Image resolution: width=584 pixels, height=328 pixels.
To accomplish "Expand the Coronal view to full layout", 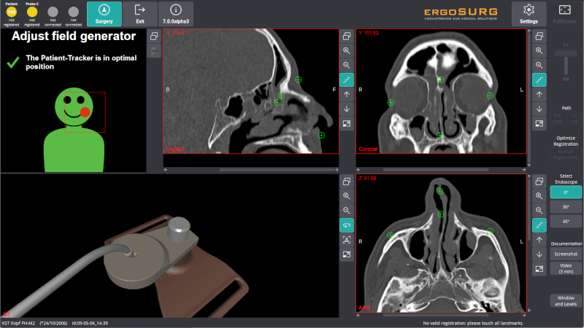I will [539, 123].
